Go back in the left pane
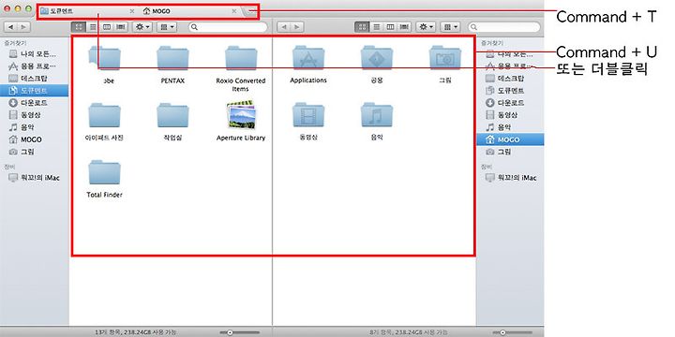Viewport: 675px width, 337px height. tap(10, 27)
